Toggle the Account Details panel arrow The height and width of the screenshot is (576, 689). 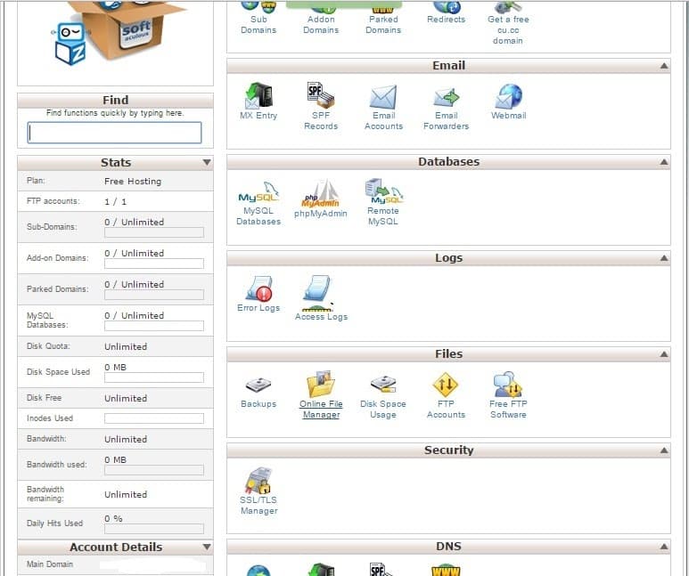[x=207, y=547]
